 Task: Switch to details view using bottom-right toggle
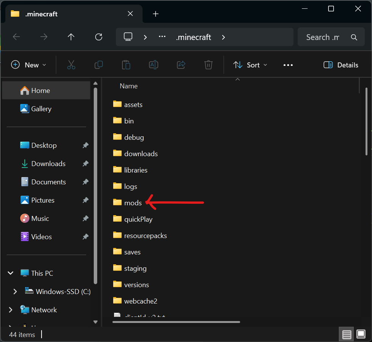(346, 334)
